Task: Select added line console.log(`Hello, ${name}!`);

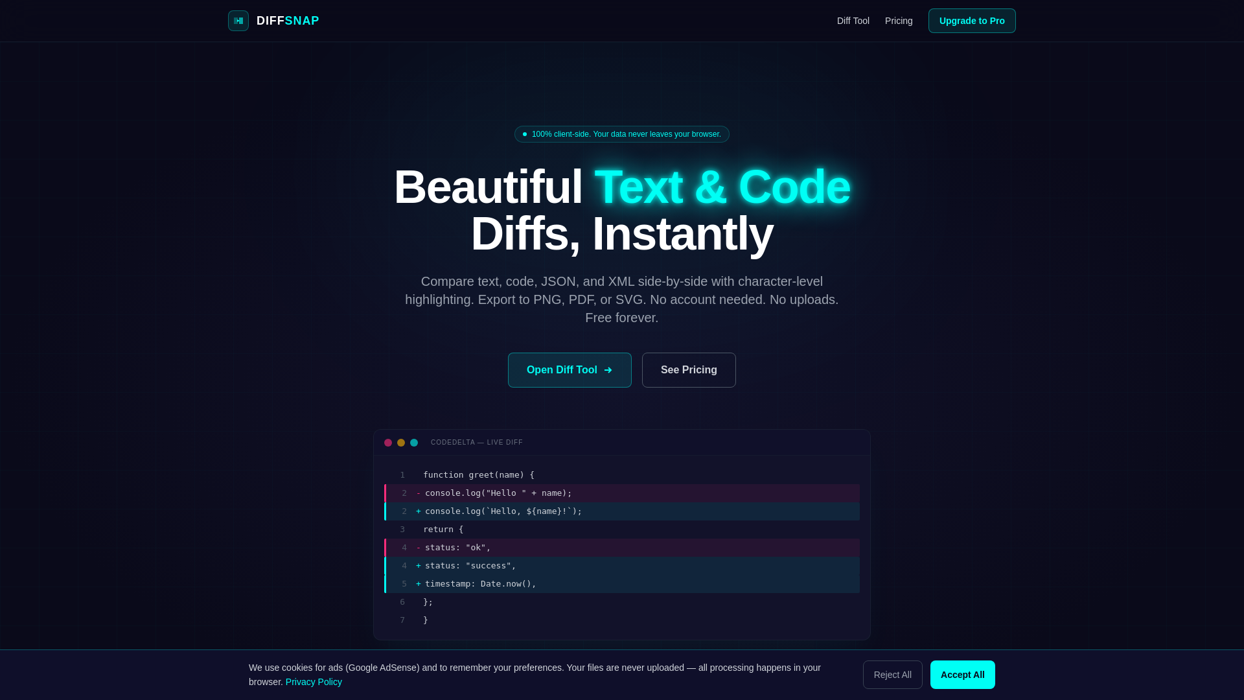Action: (x=622, y=511)
